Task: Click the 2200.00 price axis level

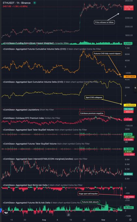Action: click(x=129, y=18)
